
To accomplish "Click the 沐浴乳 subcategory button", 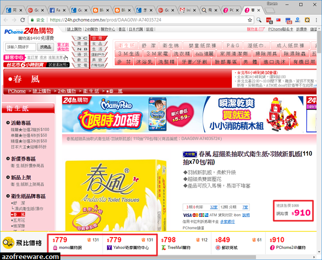I will [x=144, y=62].
